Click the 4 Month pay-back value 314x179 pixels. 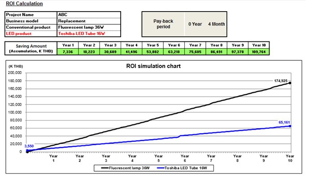tap(216, 24)
